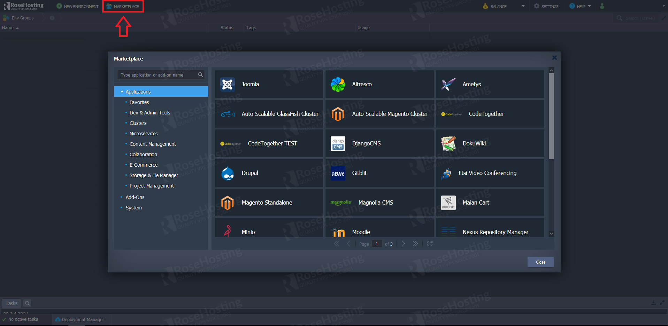Jump to the first marketplace page
This screenshot has width=668, height=326.
tap(337, 244)
